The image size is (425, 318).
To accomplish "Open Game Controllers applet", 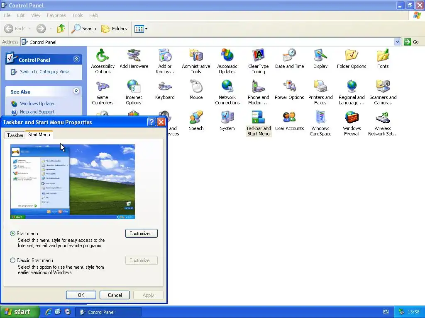I will [103, 92].
